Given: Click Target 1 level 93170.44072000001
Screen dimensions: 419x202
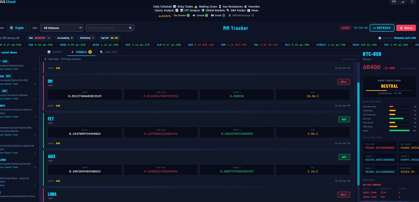Looking at the screenshot, I should tap(380, 160).
